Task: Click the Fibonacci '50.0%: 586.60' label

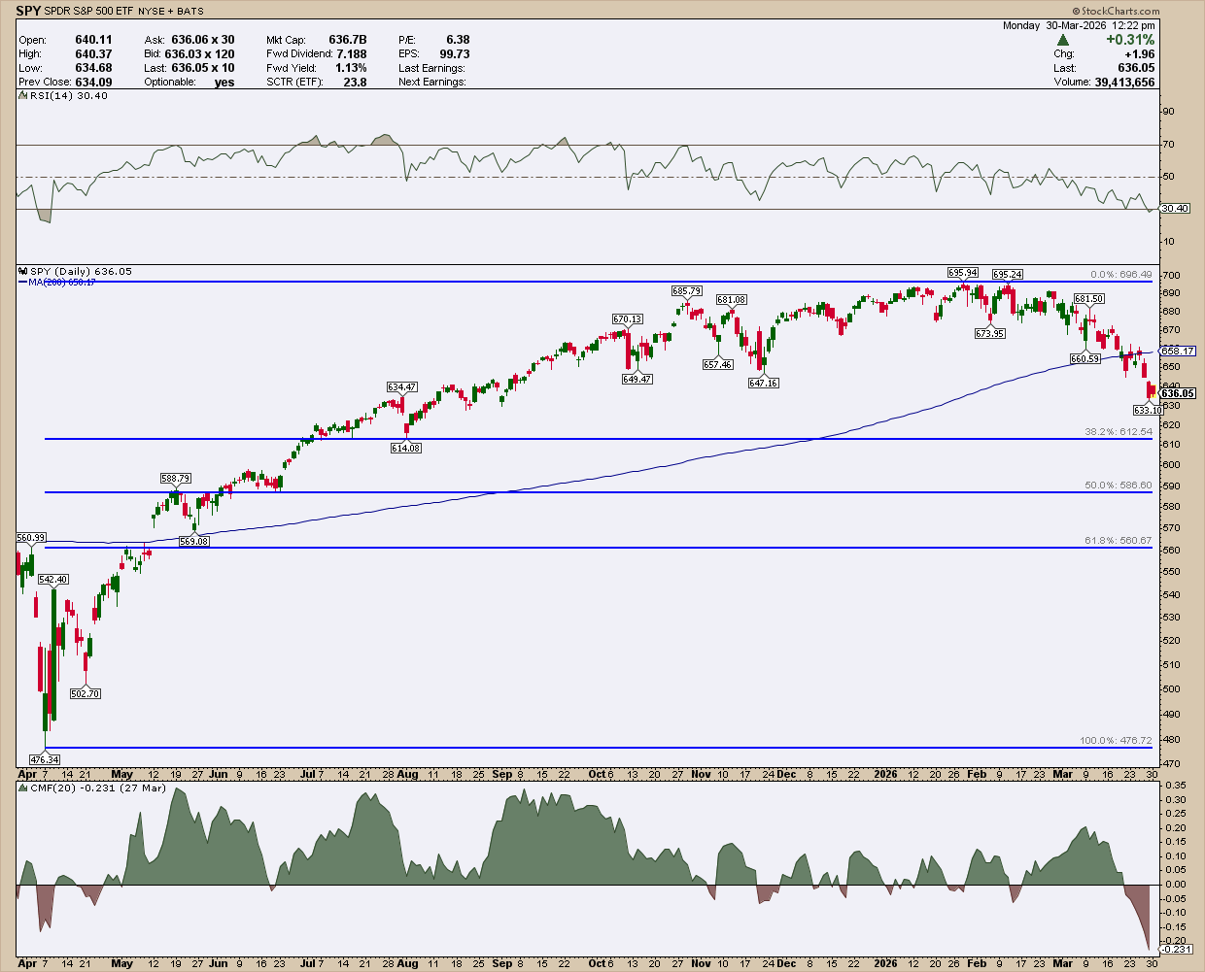Action: (x=1119, y=485)
